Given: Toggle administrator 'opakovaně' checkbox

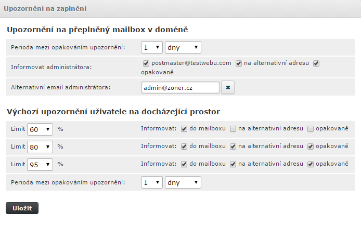Looking at the screenshot, I should point(316,63).
